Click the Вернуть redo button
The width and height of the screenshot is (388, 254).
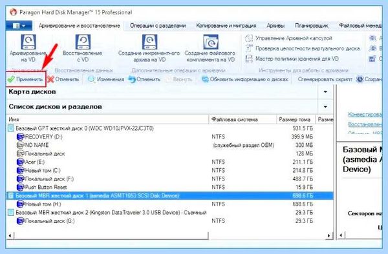180,79
